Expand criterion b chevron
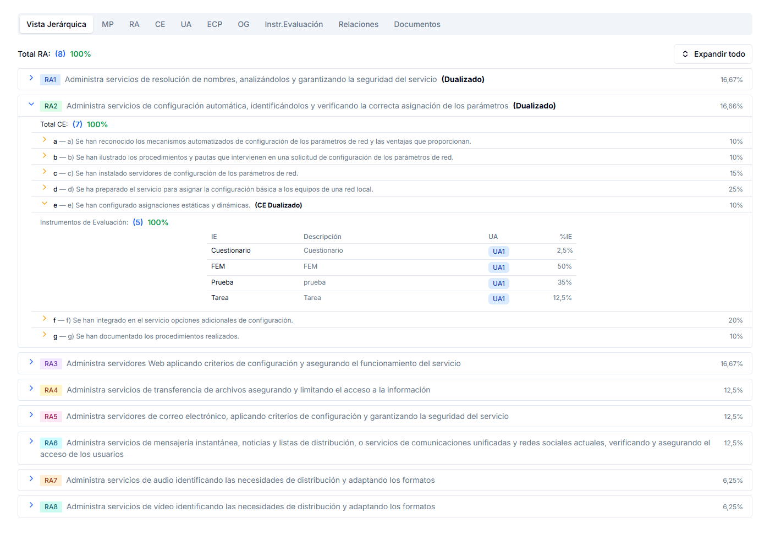The height and width of the screenshot is (556, 770). [x=45, y=156]
